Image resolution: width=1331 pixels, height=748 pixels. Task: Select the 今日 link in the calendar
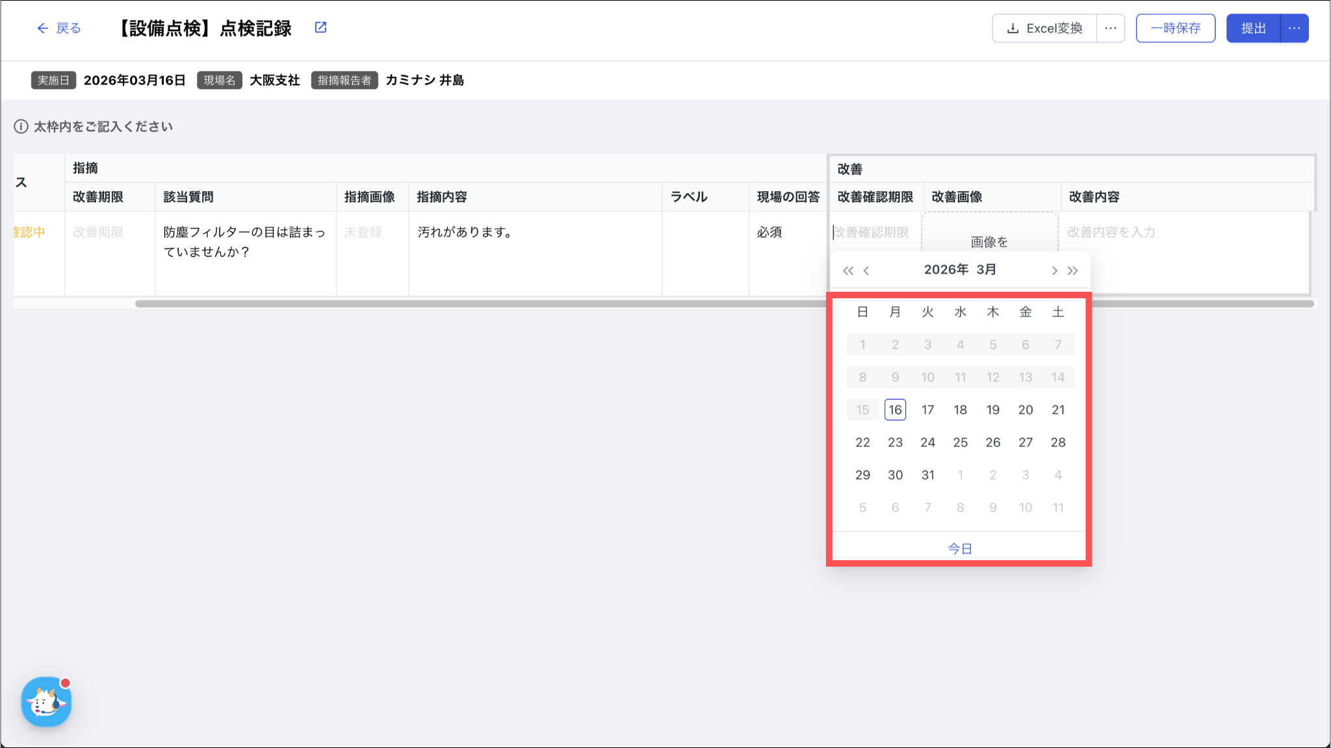point(959,548)
